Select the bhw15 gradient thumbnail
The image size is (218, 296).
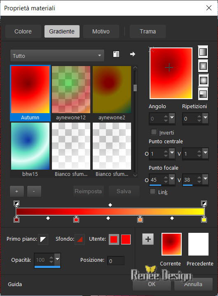30,149
